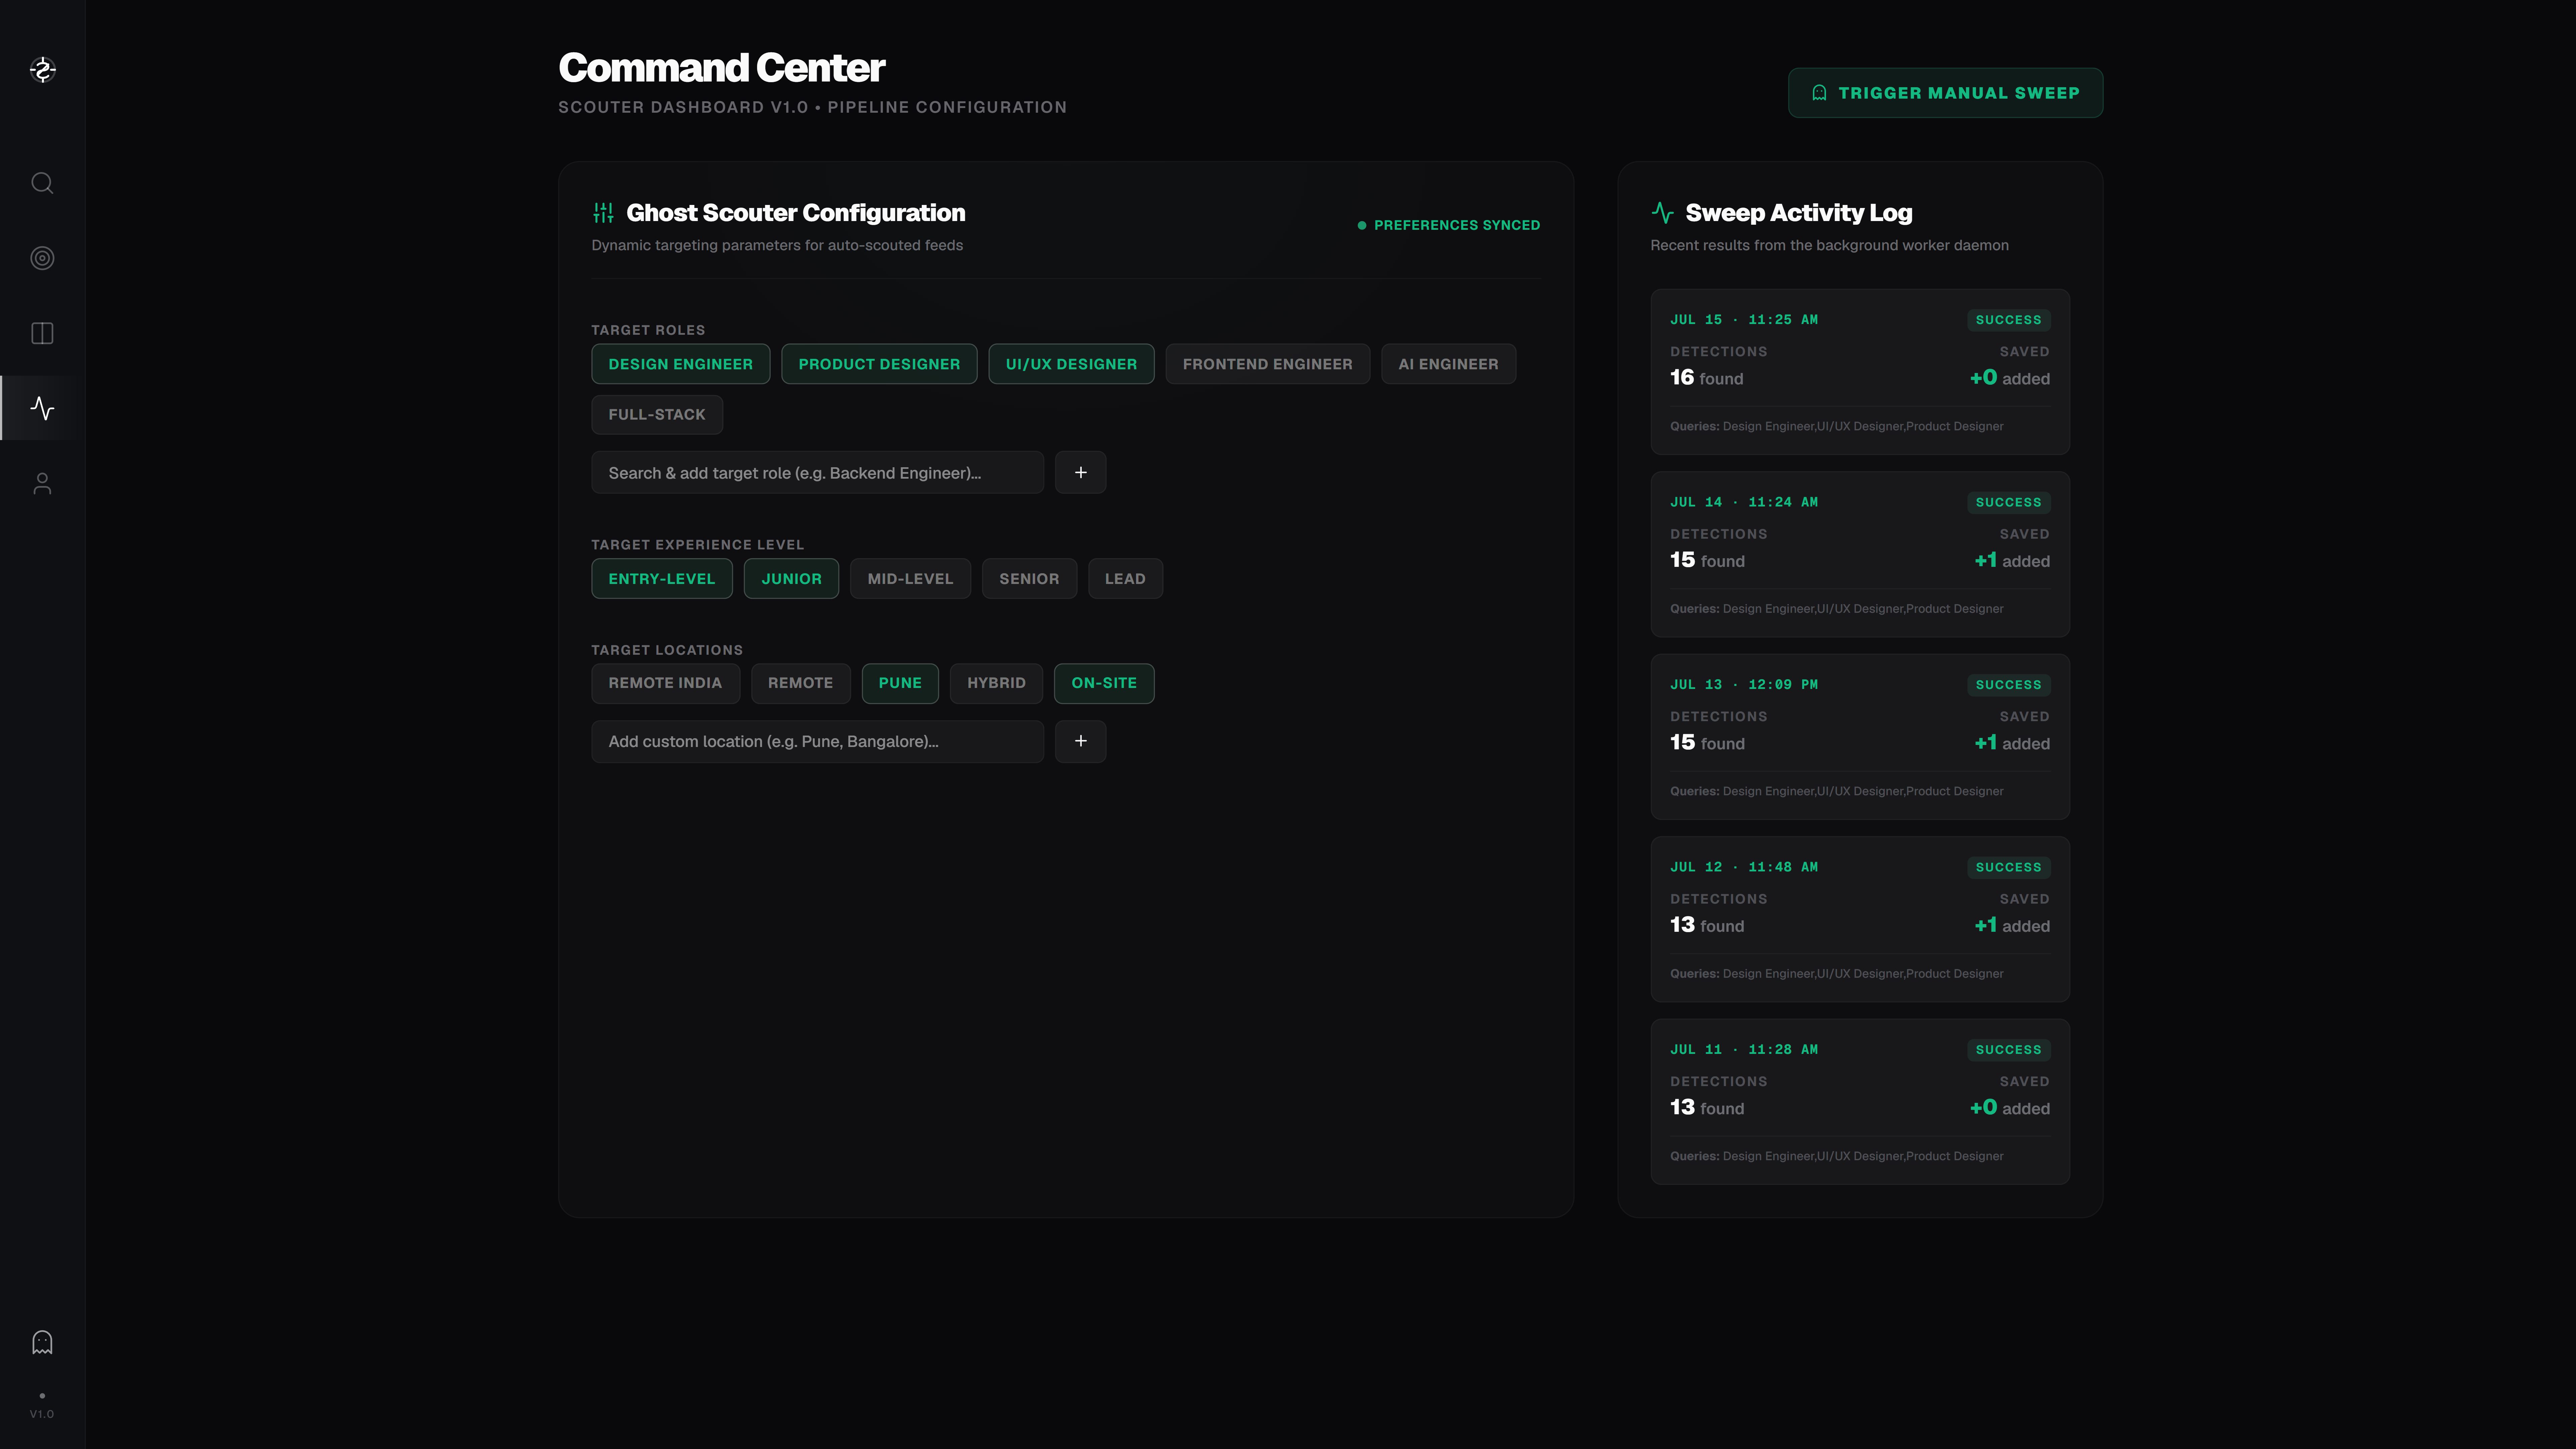Toggle the Product Designer role chip
The width and height of the screenshot is (2576, 1449).
point(879,364)
